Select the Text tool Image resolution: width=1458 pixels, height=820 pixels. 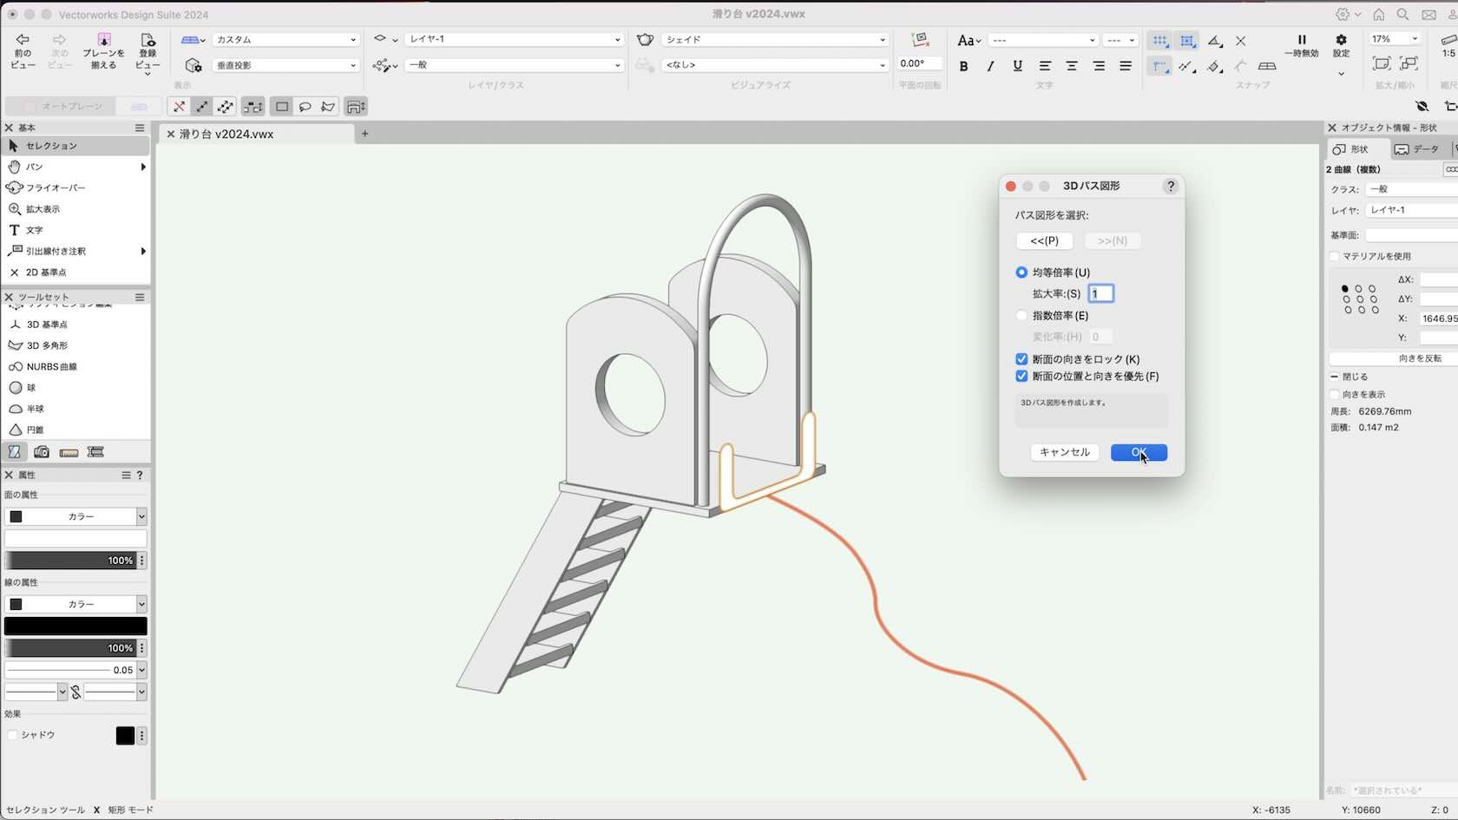[x=76, y=230]
